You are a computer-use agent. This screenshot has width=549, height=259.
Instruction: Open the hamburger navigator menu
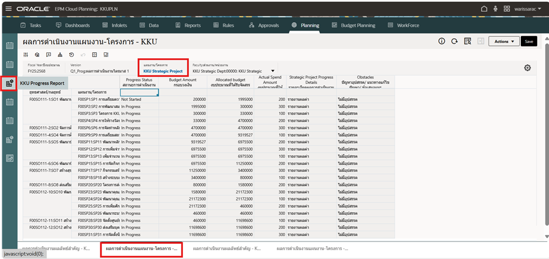click(x=8, y=9)
